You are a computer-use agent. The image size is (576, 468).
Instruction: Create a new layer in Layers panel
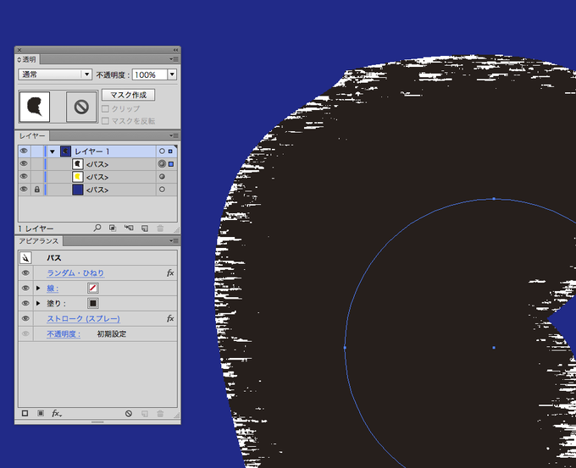point(145,228)
